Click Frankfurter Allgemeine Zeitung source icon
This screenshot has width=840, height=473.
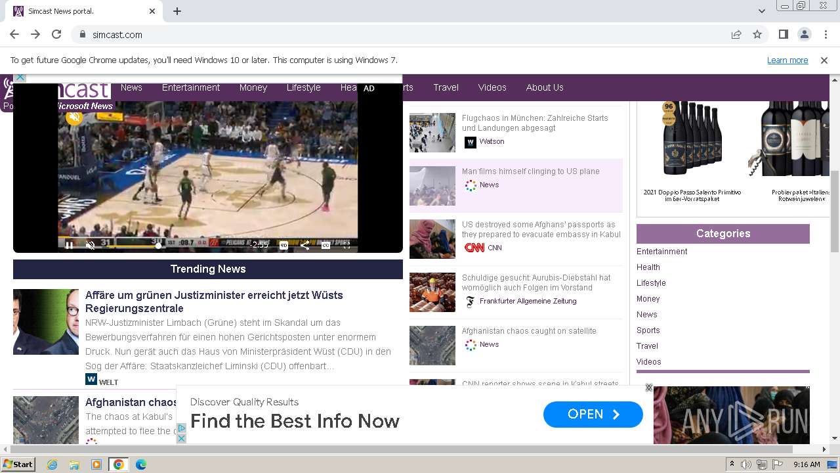[x=470, y=302]
